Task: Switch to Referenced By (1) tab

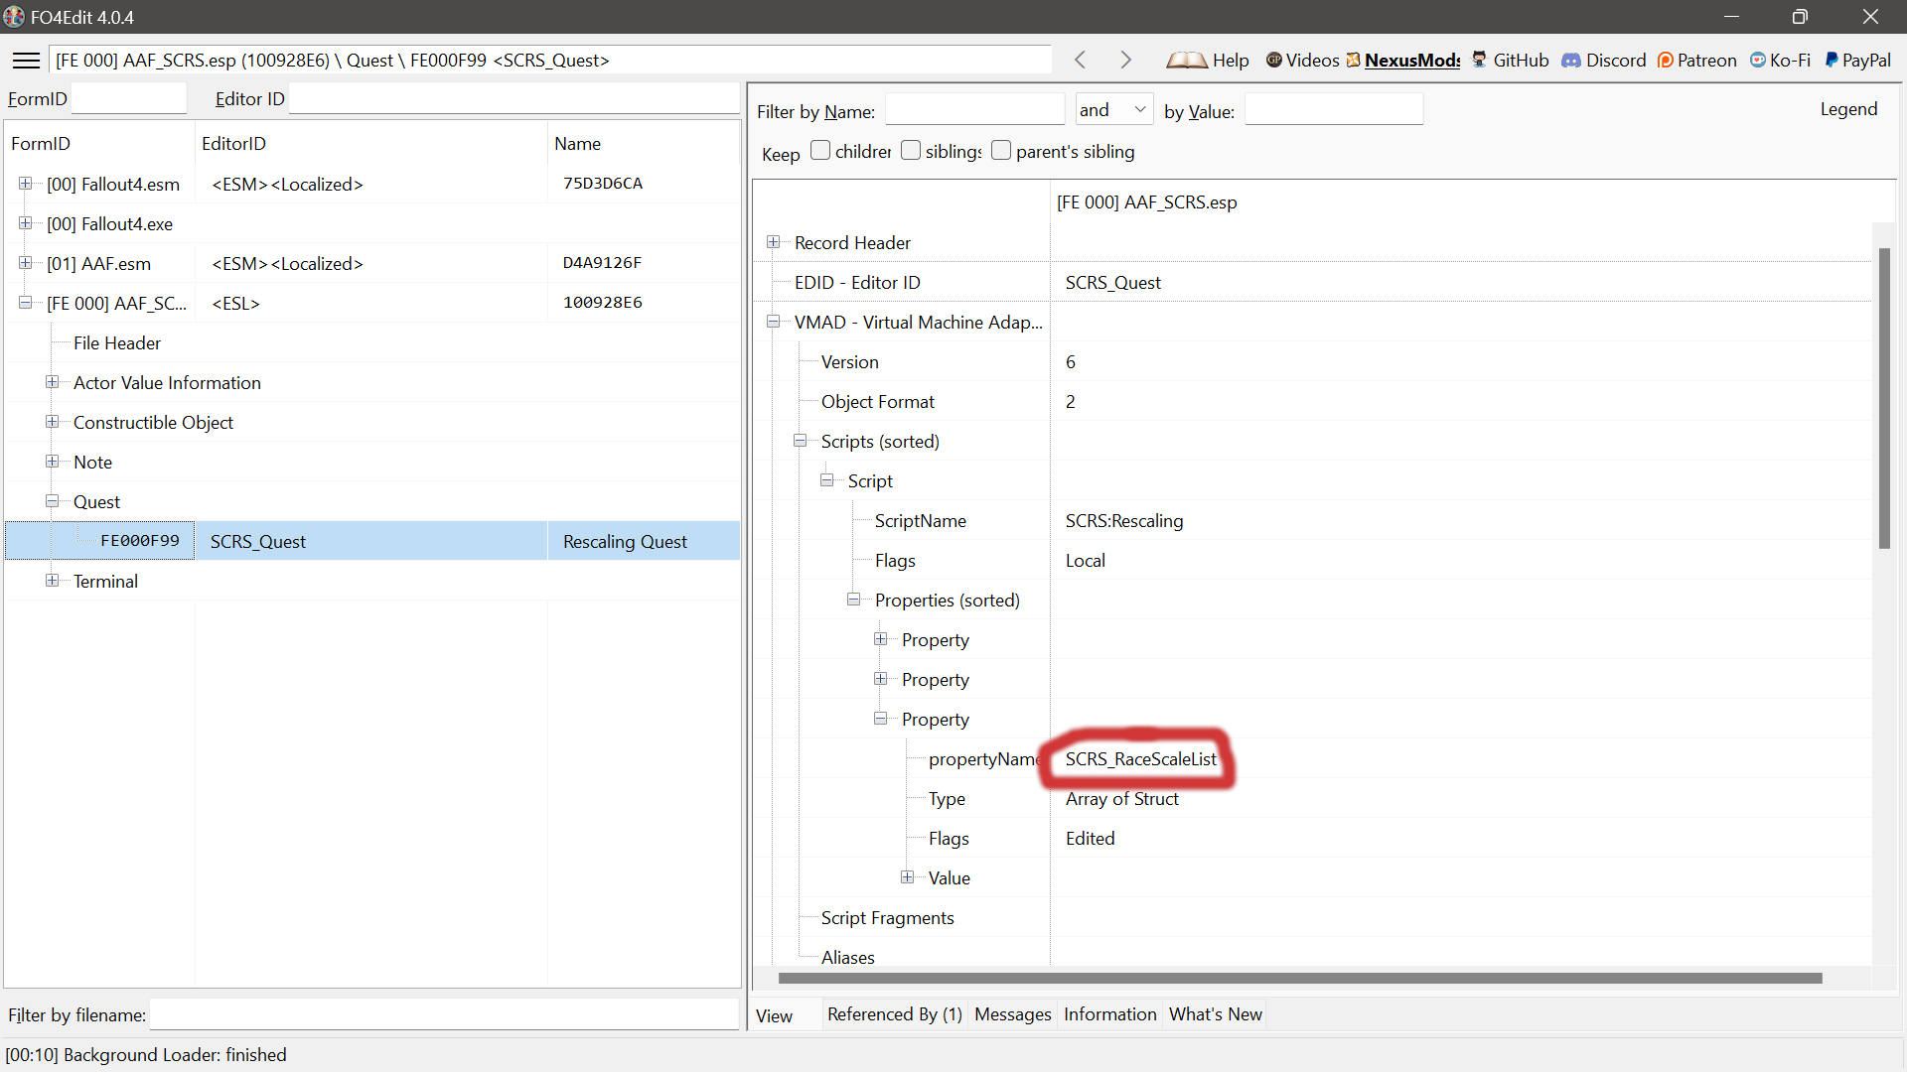Action: point(895,1014)
